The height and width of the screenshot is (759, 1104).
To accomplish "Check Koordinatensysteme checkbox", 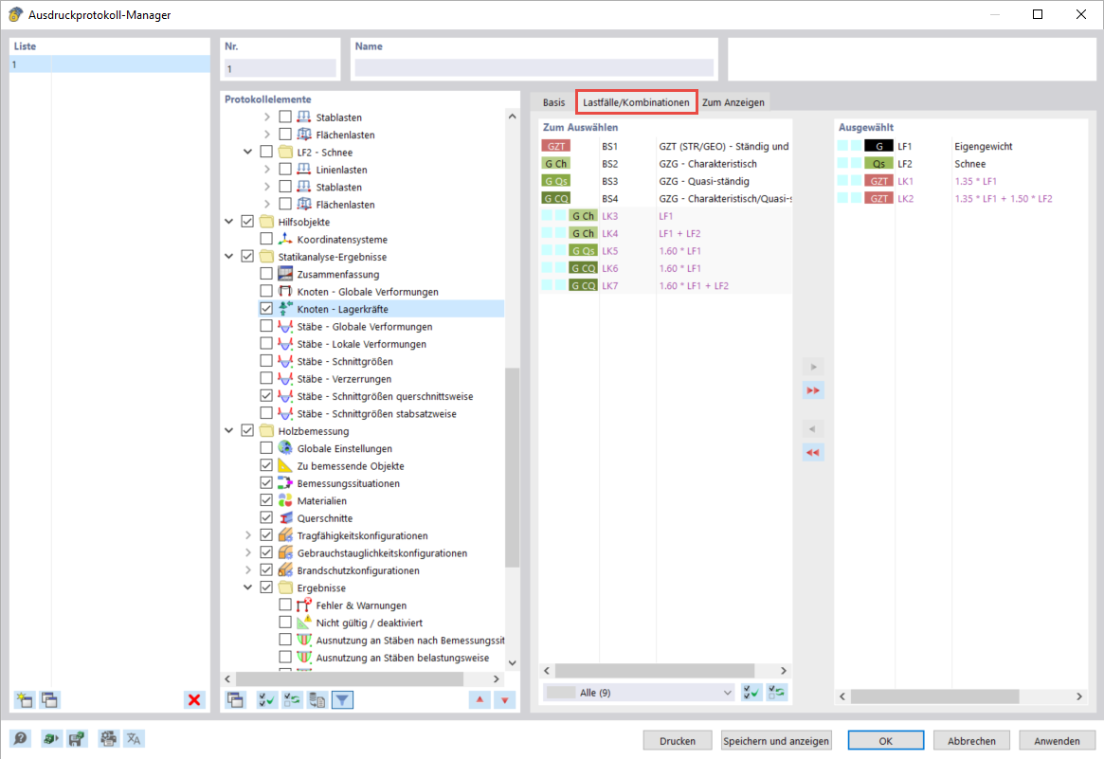I will pos(266,240).
